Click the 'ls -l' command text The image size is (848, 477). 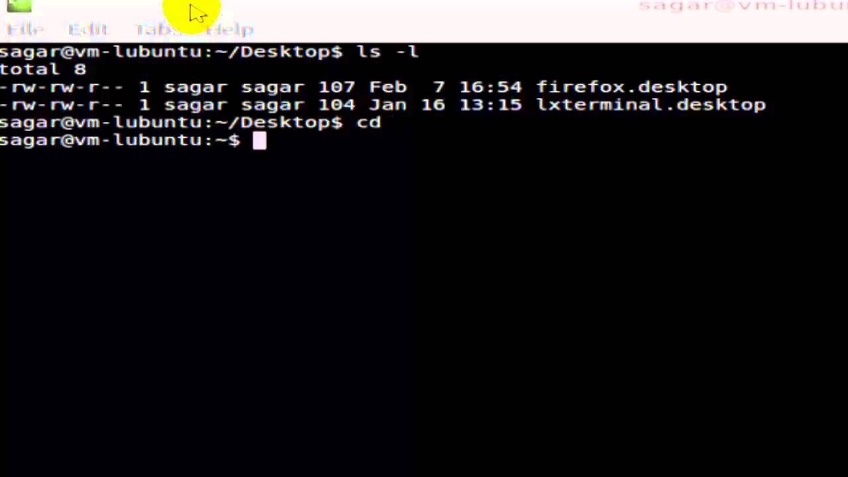388,51
